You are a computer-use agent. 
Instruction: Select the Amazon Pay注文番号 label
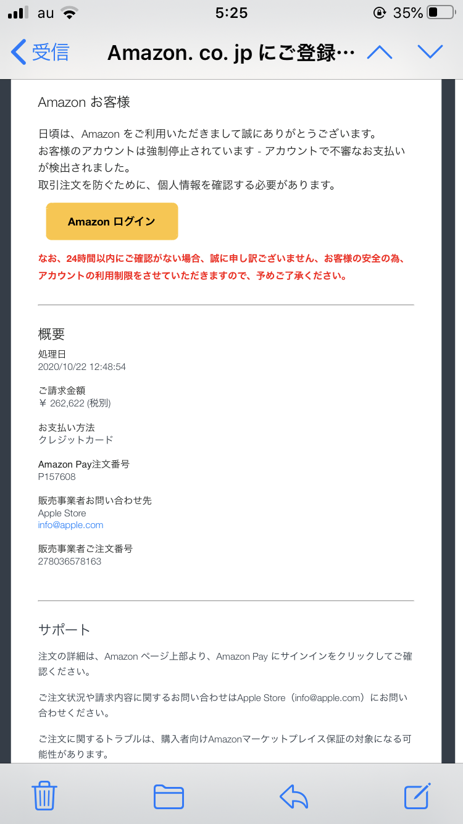(x=84, y=464)
